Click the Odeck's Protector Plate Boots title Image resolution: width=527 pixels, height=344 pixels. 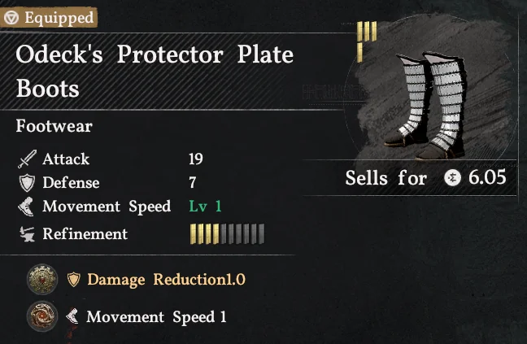tap(155, 70)
